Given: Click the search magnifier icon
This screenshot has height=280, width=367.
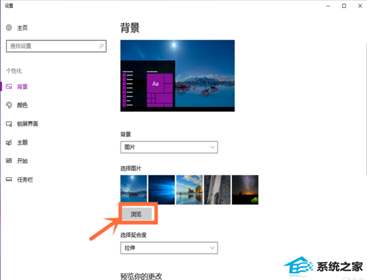Looking at the screenshot, I should pyautogui.click(x=101, y=46).
